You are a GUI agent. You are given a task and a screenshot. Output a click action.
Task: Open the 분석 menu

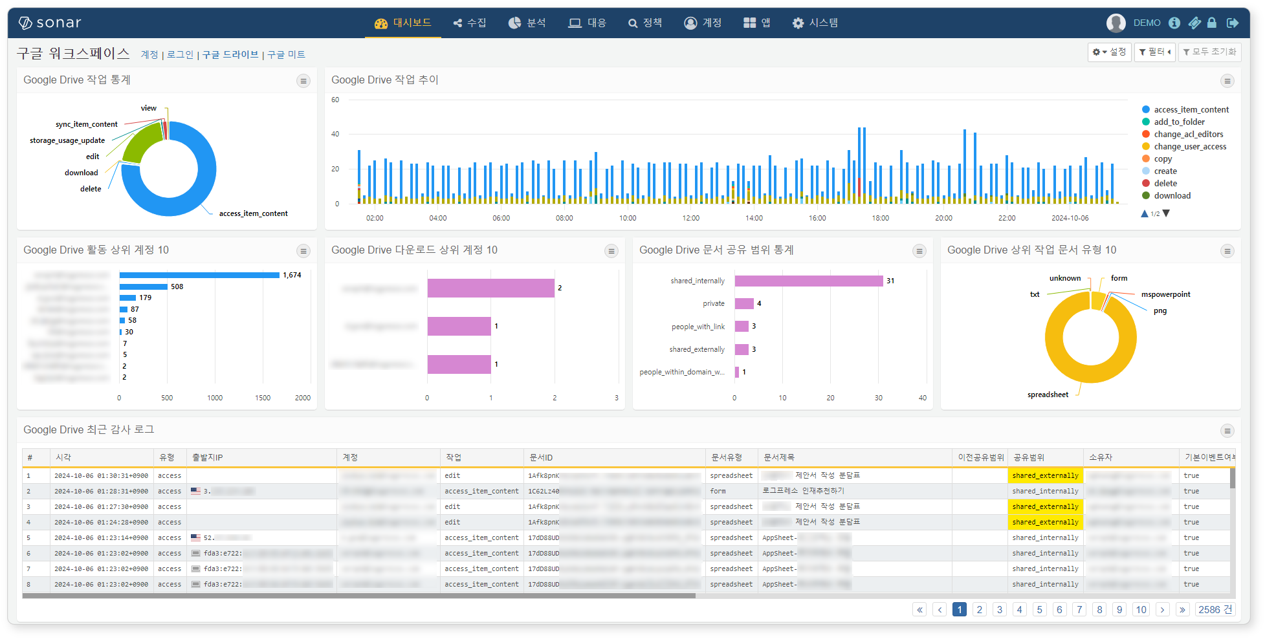[527, 23]
